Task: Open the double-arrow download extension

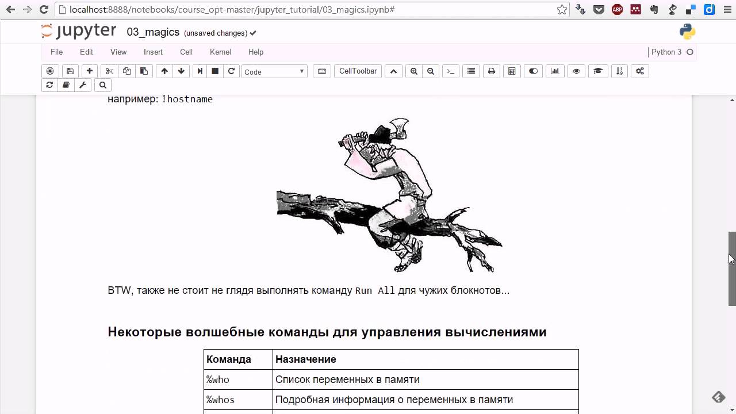Action: coord(581,9)
